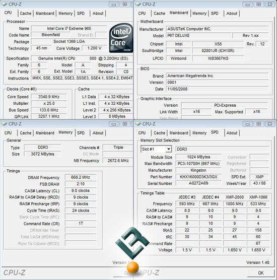Click the Max Bandwidth value PC3-10700H
The width and height of the screenshot is (277, 280).
pyautogui.click(x=198, y=164)
